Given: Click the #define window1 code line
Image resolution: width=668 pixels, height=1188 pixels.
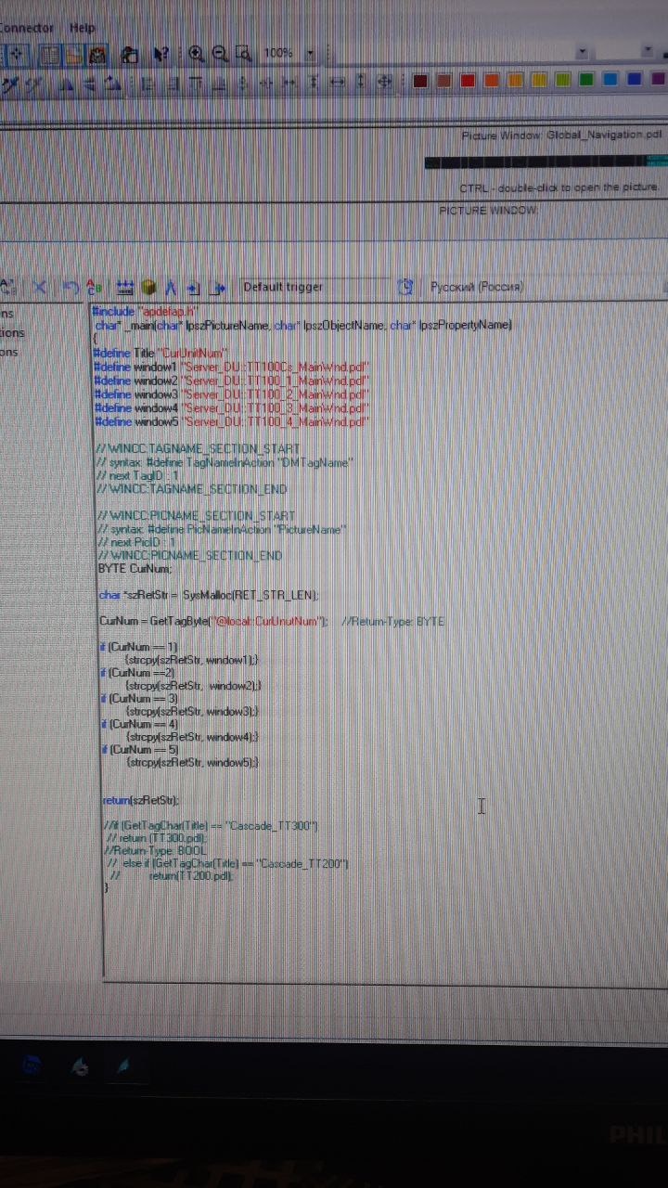Looking at the screenshot, I should point(233,367).
